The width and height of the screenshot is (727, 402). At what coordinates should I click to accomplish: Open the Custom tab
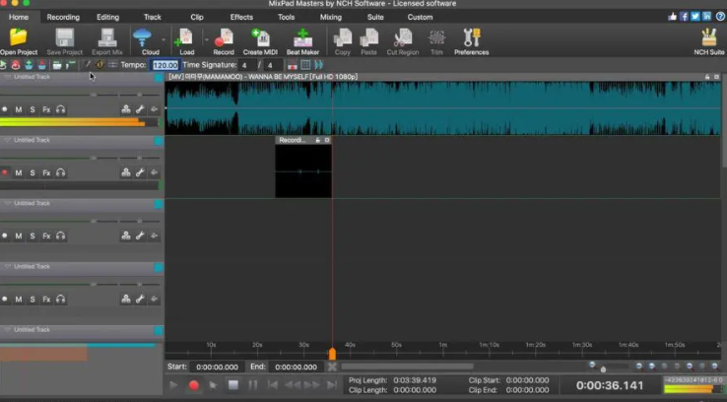[420, 17]
